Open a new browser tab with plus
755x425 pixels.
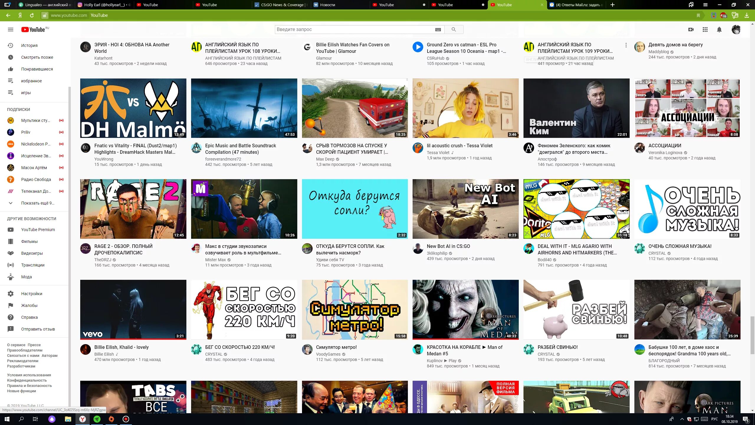click(x=612, y=5)
